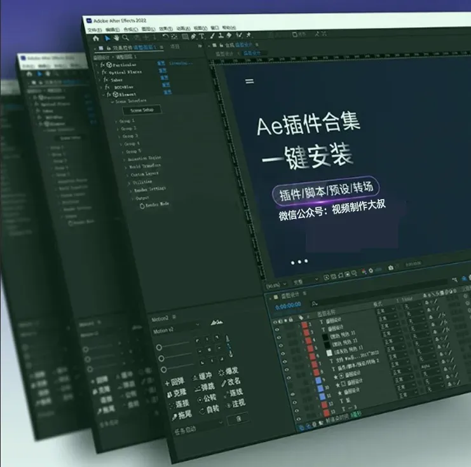Click the 注视 stare tool in Motion2
The height and width of the screenshot is (467, 471).
coord(235,403)
